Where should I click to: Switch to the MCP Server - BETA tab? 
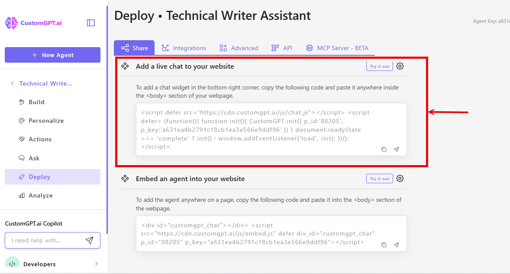[x=337, y=48]
